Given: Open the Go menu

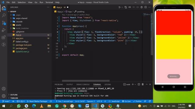Looking at the screenshot, I should (x=36, y=2).
